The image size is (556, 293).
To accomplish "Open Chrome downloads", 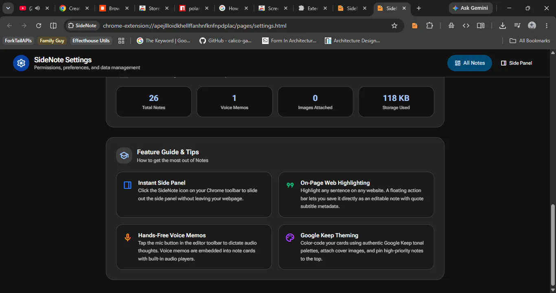I will pos(503,26).
